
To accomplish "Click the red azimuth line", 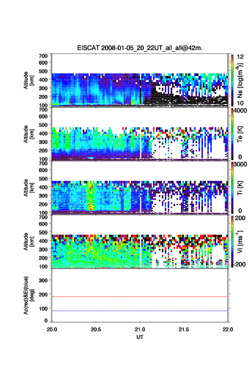I will [140, 297].
